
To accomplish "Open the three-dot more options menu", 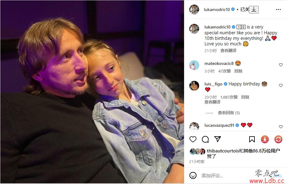I will tap(278, 9).
